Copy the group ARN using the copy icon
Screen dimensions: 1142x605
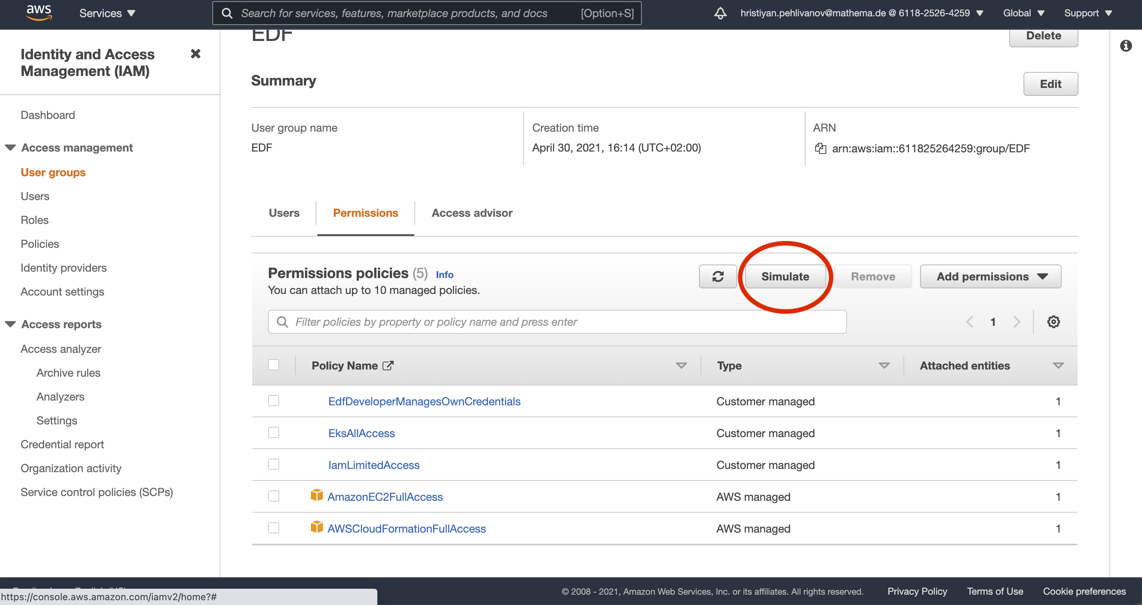(821, 148)
